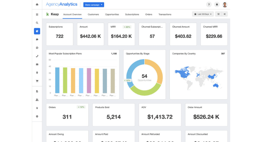Open the chat bubble sidebar icon
The image size is (262, 142).
tap(37, 40)
